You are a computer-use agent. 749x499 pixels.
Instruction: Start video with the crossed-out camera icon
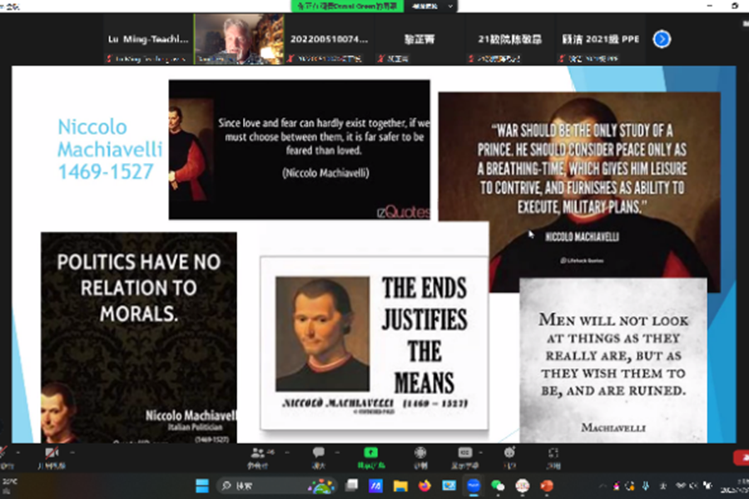tap(51, 452)
